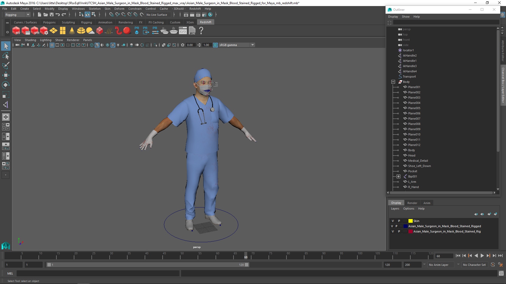The height and width of the screenshot is (284, 506).
Task: Select ikHandle3 in the Outliner
Action: tap(410, 66)
